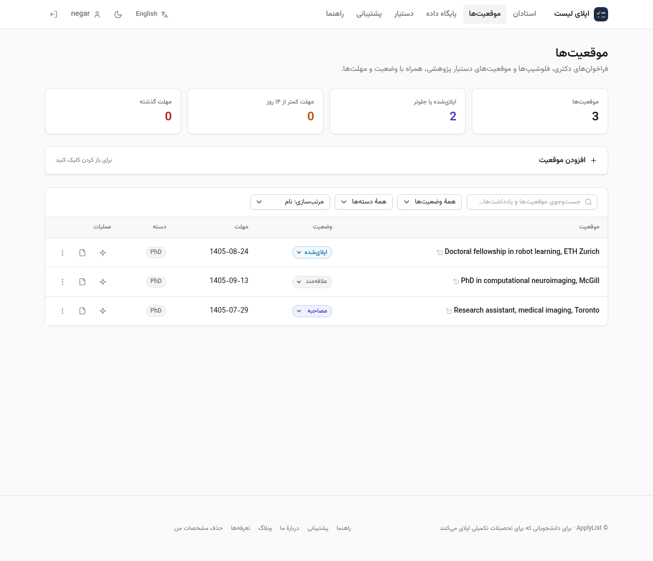Click the search field for positions and notes
Screen dimensions: 653x561
[x=532, y=202]
